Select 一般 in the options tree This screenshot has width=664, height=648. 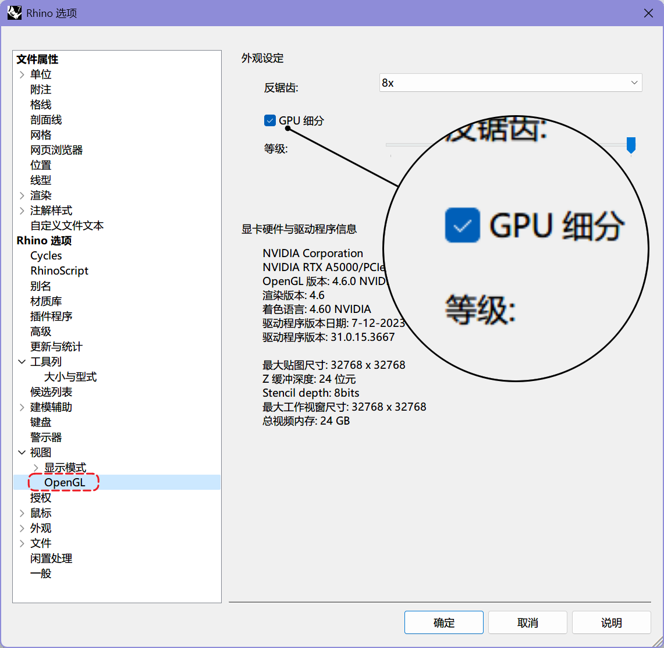[41, 574]
